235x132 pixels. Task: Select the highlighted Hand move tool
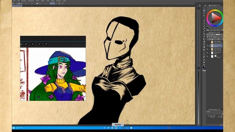tap(204, 11)
